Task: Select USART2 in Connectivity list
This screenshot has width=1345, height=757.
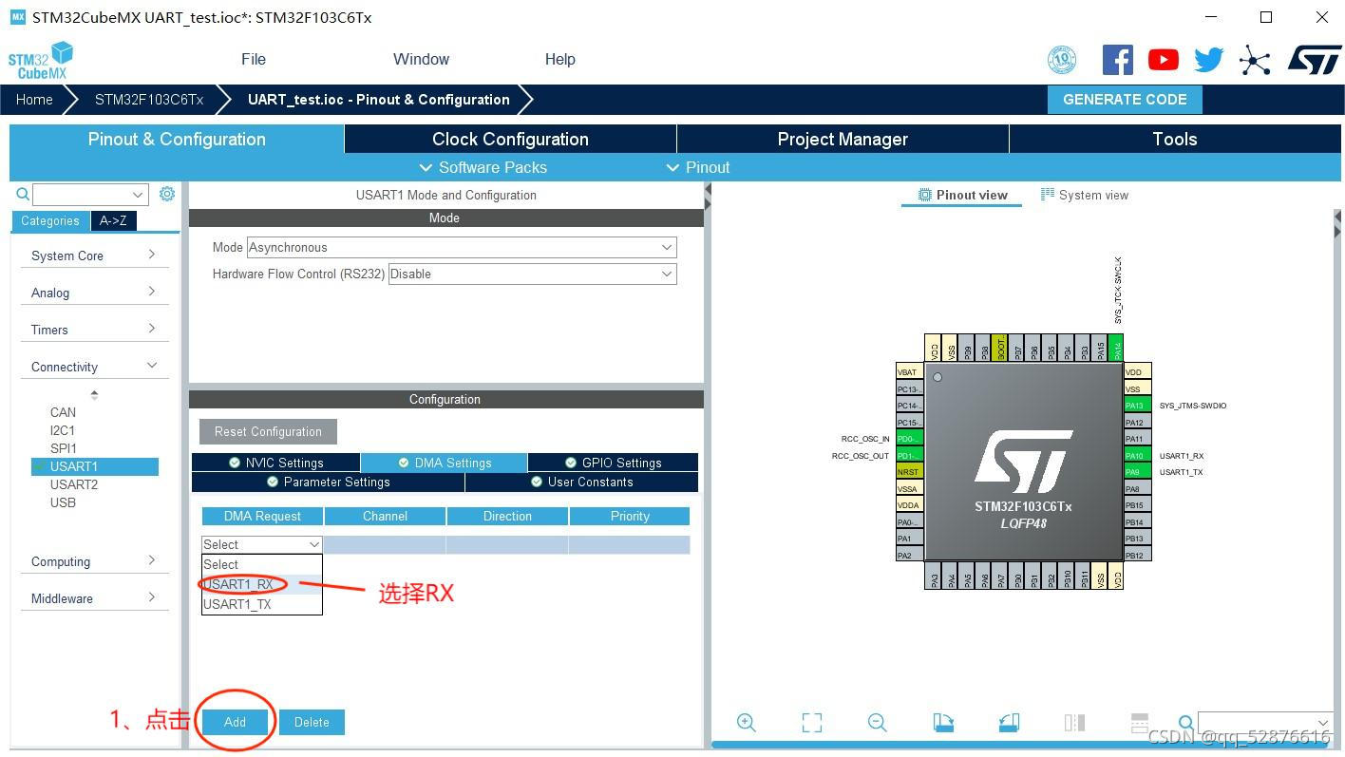Action: point(74,484)
